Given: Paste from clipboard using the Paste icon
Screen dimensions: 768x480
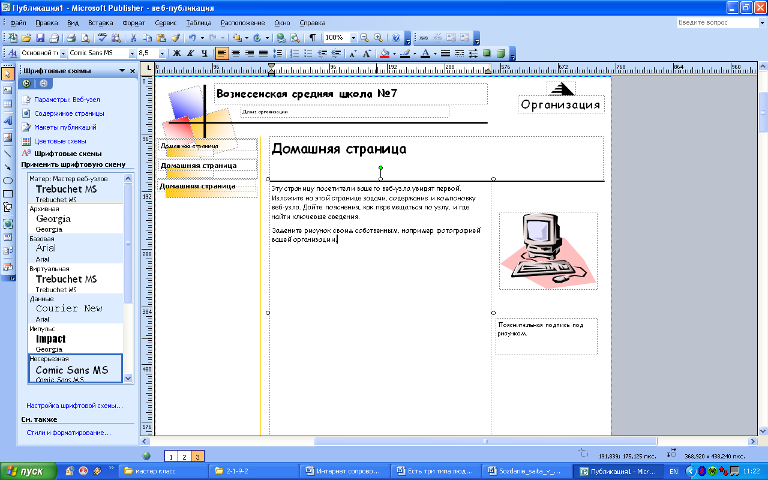Looking at the screenshot, I should click(161, 37).
